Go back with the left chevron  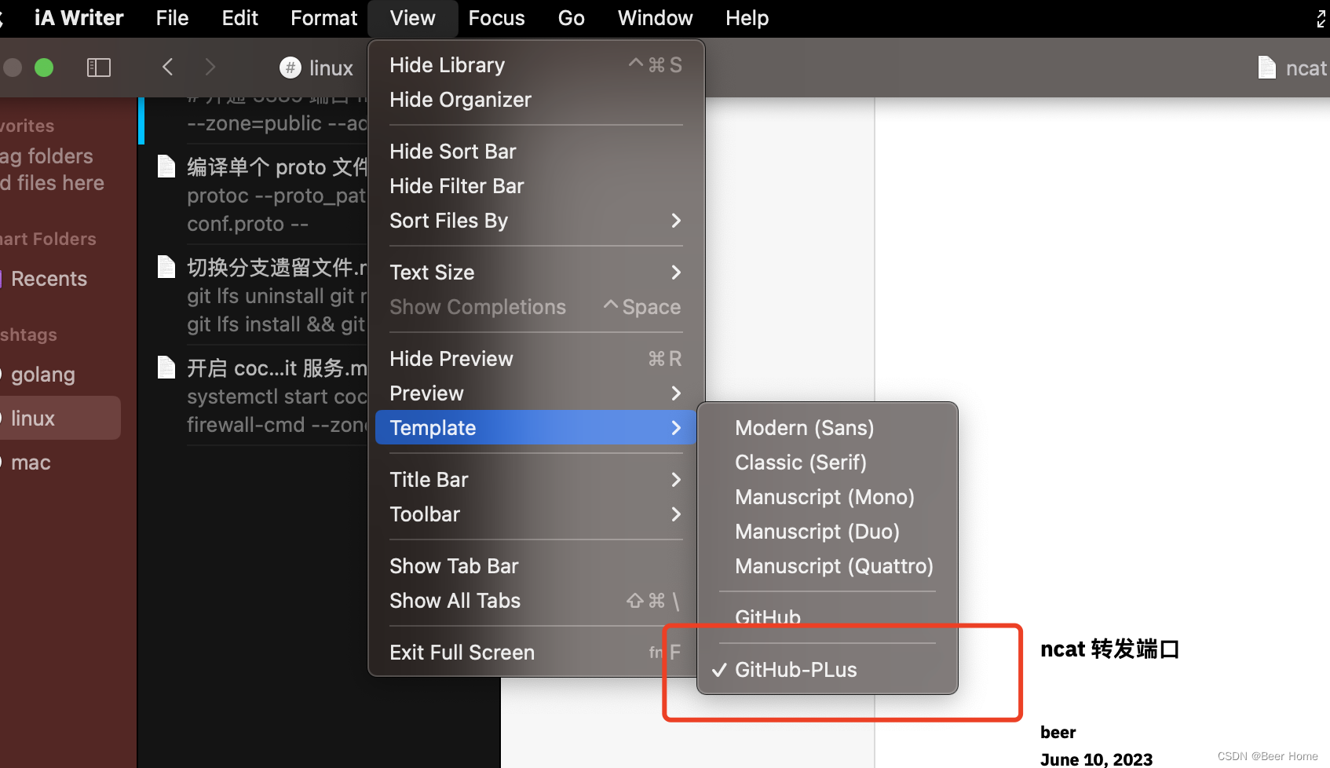167,68
